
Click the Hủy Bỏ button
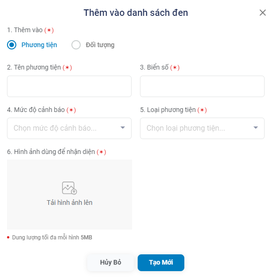pos(111,262)
